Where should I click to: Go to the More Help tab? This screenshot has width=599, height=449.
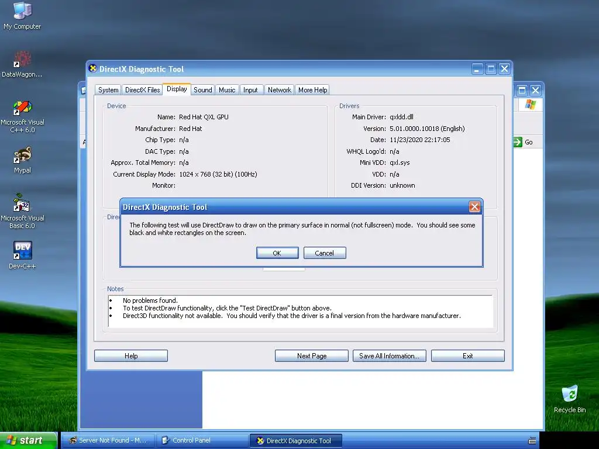tap(312, 89)
